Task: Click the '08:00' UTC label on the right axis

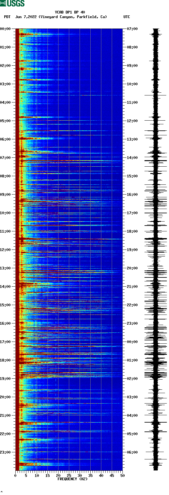Action: [132, 47]
